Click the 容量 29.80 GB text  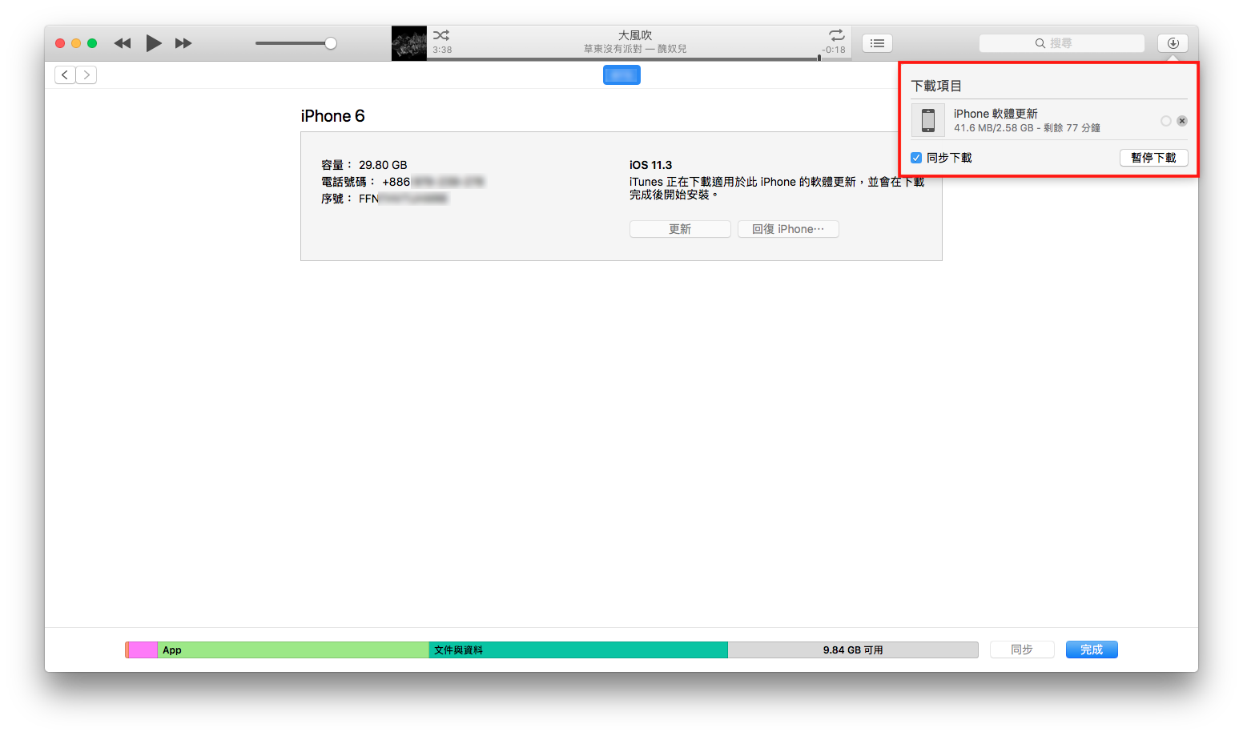tap(364, 165)
